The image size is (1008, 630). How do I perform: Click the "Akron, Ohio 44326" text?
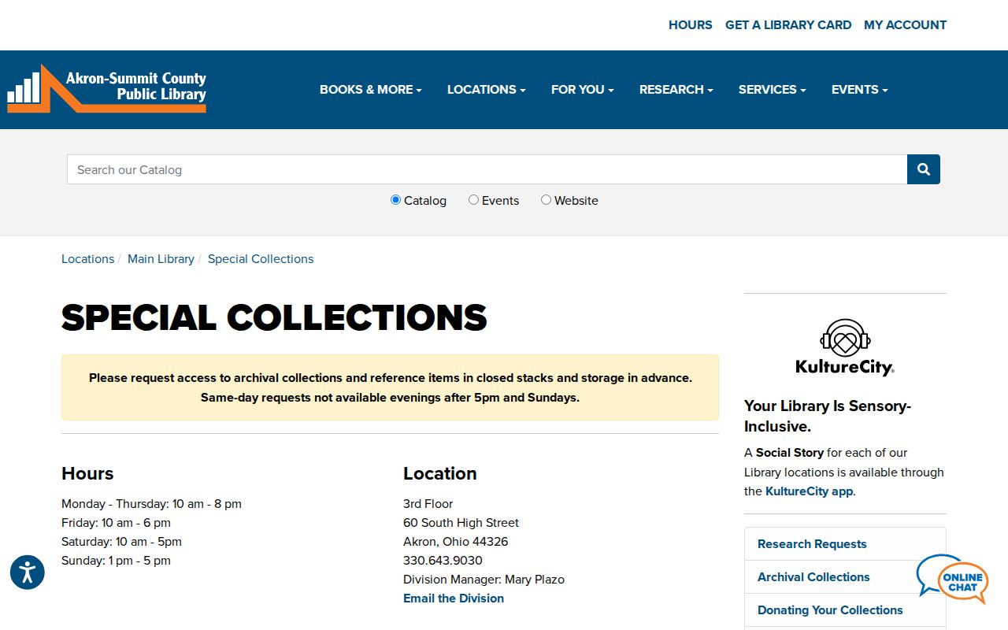[456, 542]
